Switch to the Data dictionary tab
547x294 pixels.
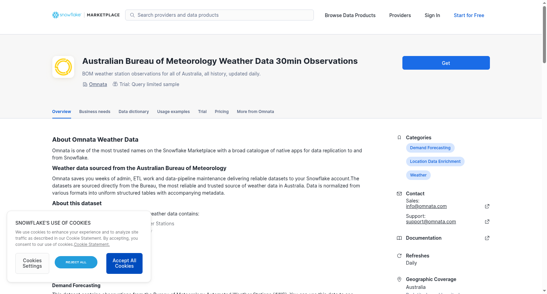(134, 112)
